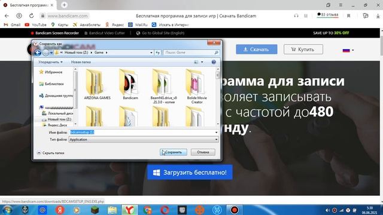Viewport: 383px width, 215px height.
Task: Click the Windows Start button
Action: pyautogui.click(x=7, y=210)
